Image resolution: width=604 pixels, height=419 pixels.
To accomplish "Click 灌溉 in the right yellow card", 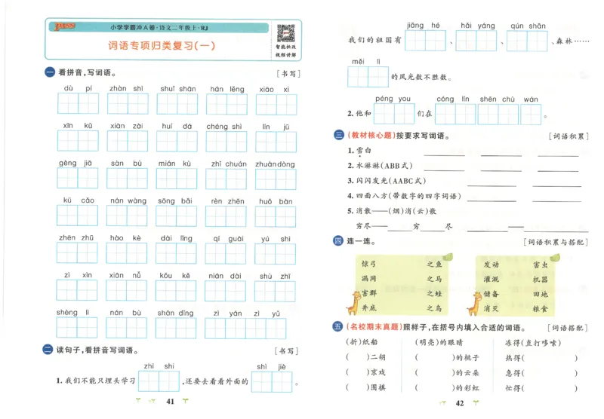I will coord(492,279).
